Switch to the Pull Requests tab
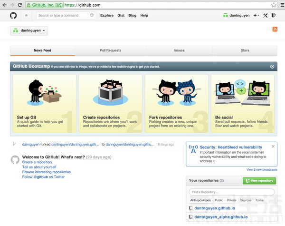The image size is (285, 226). point(110,50)
